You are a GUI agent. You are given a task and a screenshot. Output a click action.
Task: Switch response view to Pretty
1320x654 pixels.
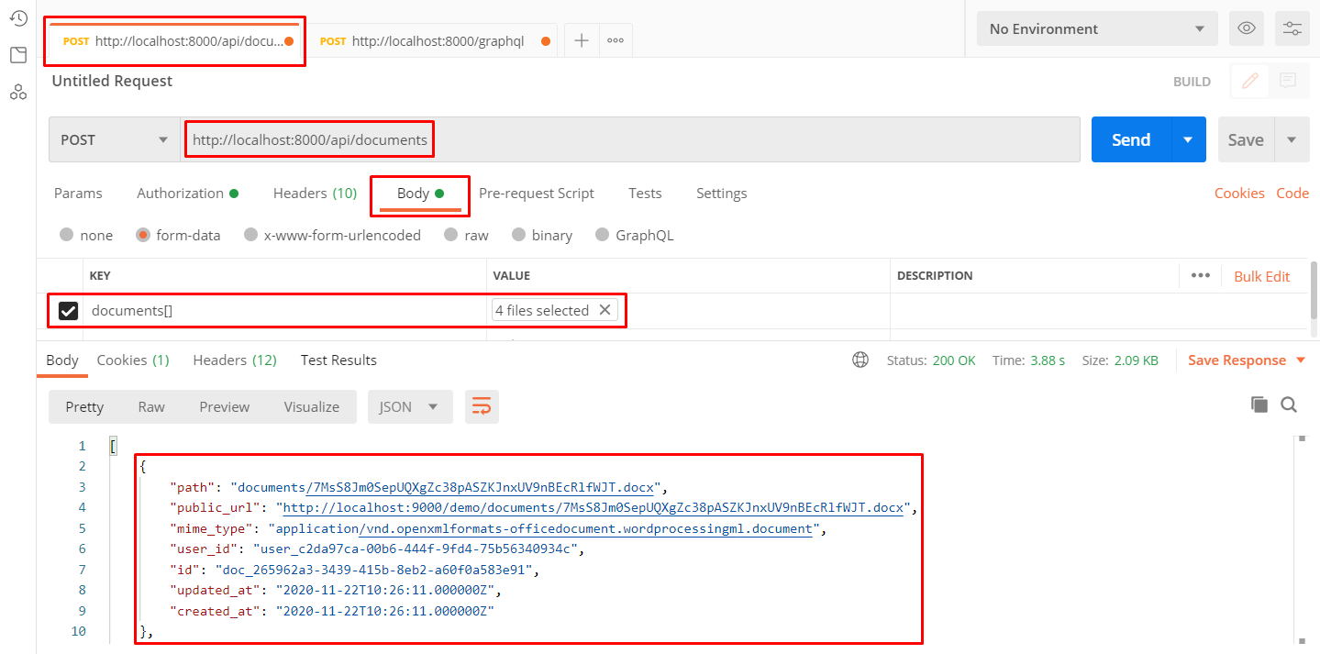coord(84,406)
